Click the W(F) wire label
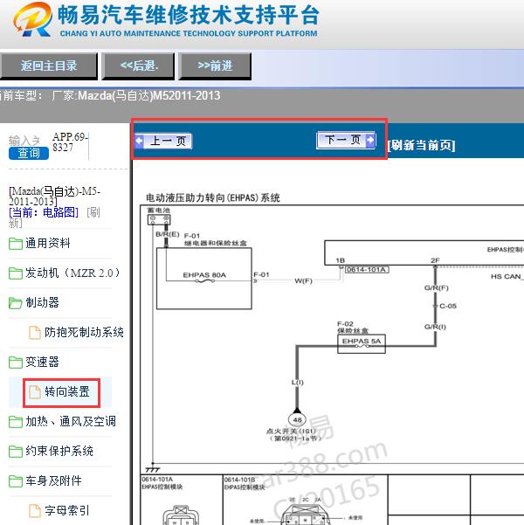This screenshot has width=524, height=525. tap(303, 281)
